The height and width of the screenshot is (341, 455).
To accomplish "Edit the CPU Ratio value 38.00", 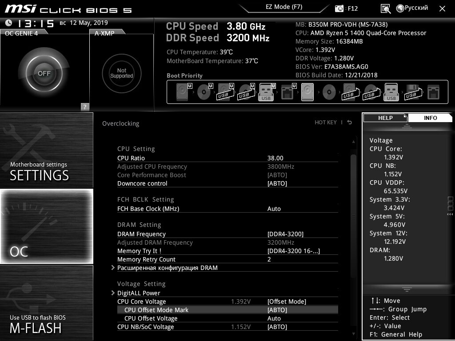I will coord(275,158).
